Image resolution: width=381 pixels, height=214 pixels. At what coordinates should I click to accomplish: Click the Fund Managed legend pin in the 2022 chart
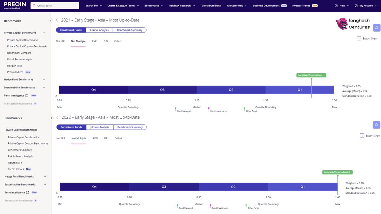(177, 206)
